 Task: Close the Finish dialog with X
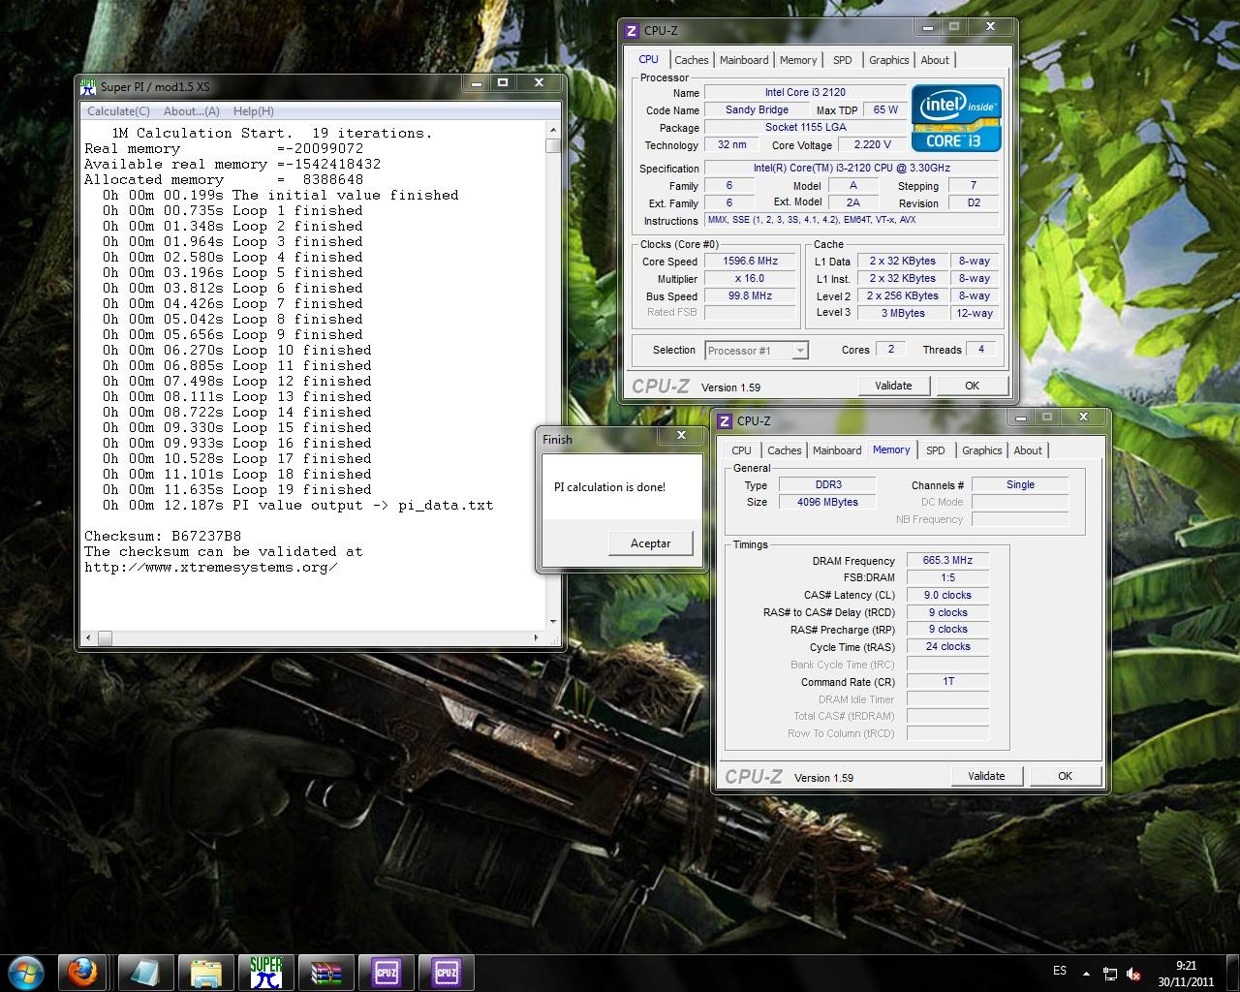click(681, 436)
